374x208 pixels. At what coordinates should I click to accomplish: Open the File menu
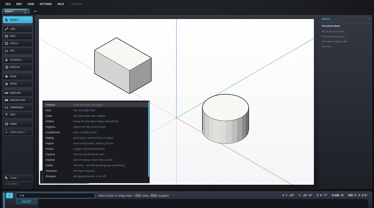coord(8,4)
